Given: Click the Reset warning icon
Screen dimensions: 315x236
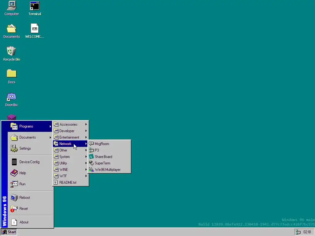Looking at the screenshot, I should (x=14, y=209).
